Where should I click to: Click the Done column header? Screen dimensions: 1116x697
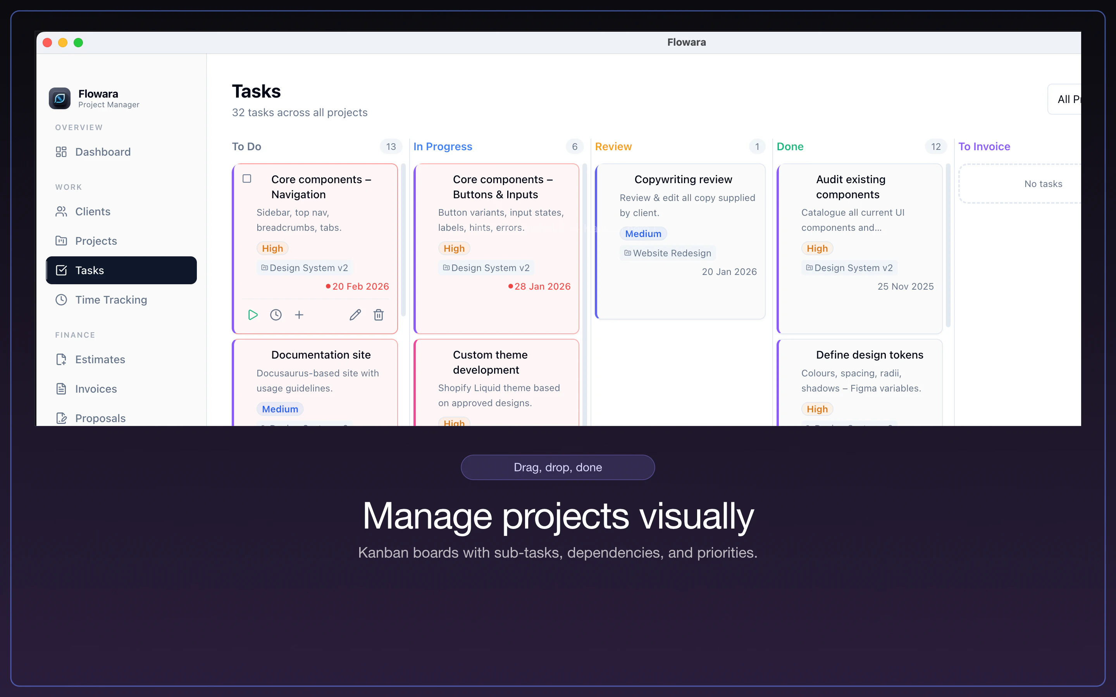(790, 147)
